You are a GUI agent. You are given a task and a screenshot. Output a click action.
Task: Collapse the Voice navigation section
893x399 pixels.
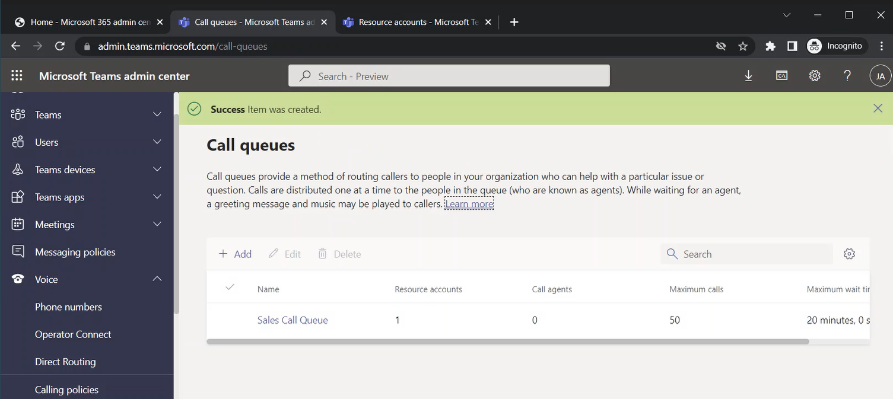pyautogui.click(x=157, y=279)
